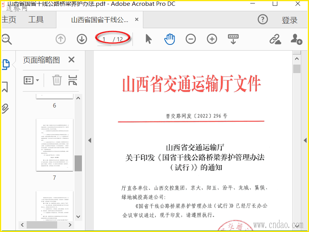Zoom out with the minus icon
Image resolution: width=309 pixels, height=232 pixels.
point(190,39)
